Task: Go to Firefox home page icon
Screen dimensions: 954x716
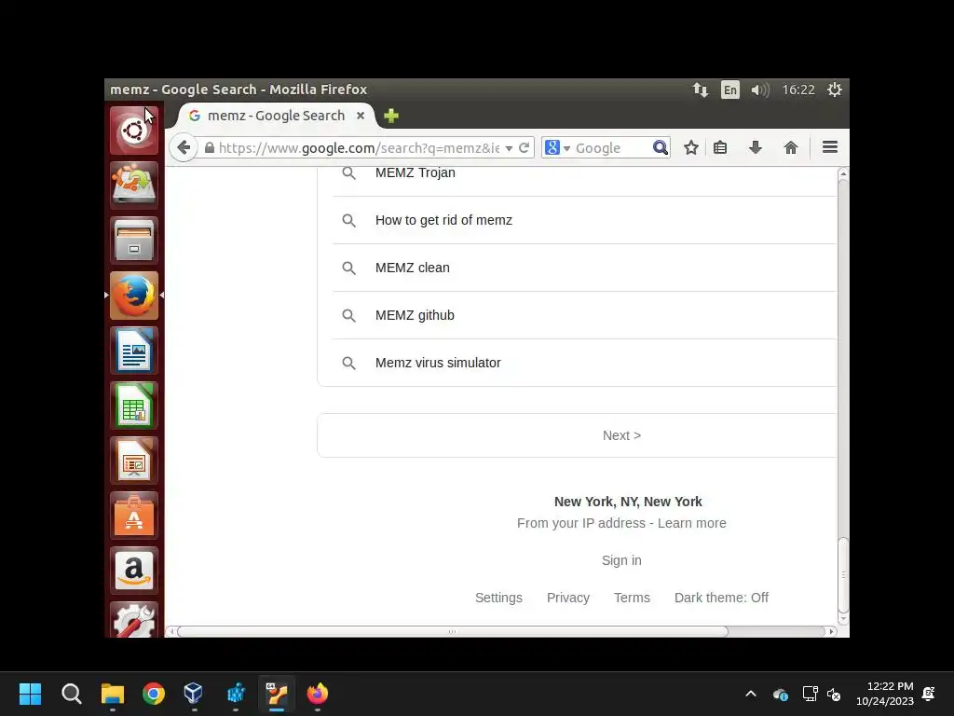Action: click(790, 147)
